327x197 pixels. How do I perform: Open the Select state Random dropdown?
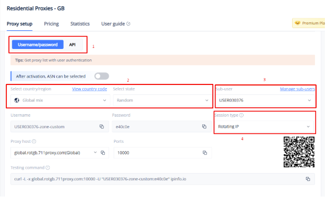[163, 100]
